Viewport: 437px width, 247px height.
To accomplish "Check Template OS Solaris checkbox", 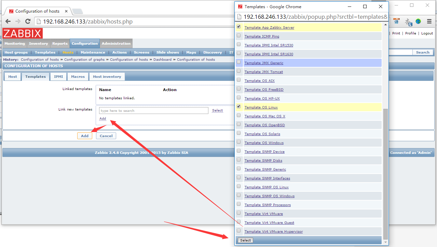I will point(238,133).
